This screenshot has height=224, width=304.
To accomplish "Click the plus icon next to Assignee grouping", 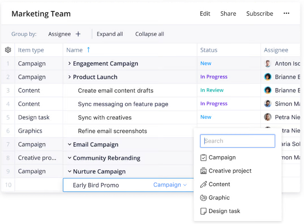I will [78, 34].
